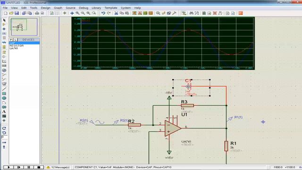Select CAP in the devices list
This screenshot has width=302, height=170.
click(x=24, y=43)
